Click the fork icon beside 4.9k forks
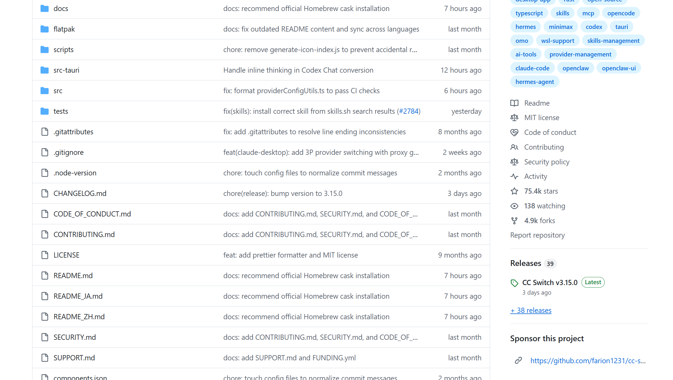This screenshot has width=673, height=380. [514, 221]
